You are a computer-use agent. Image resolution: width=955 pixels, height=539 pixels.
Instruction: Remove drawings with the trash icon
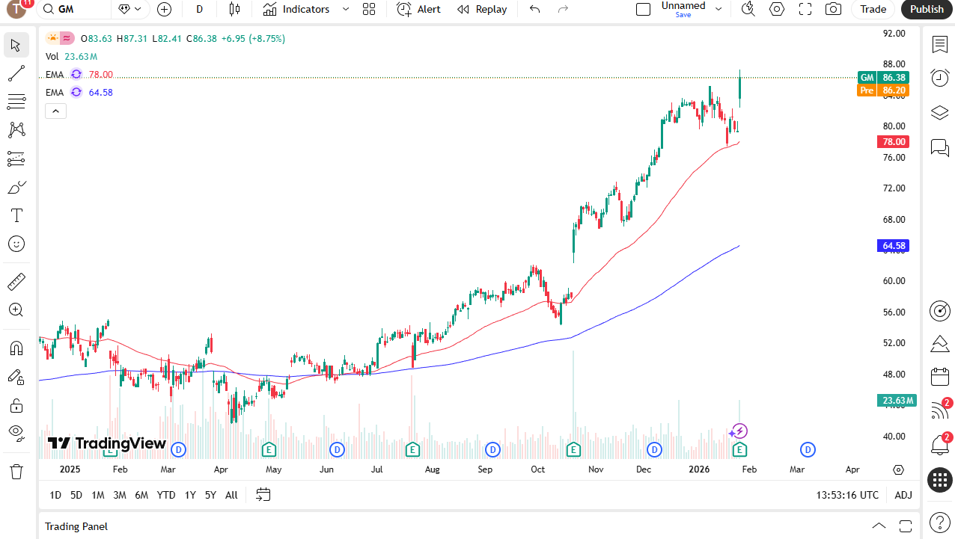coord(16,472)
